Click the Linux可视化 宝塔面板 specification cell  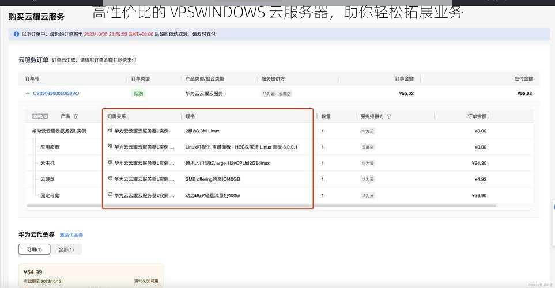pos(241,147)
